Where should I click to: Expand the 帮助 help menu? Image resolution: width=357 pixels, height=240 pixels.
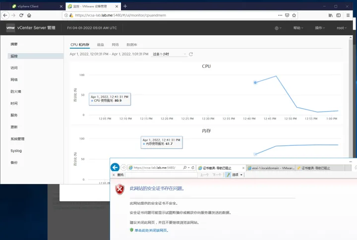(x=298, y=28)
